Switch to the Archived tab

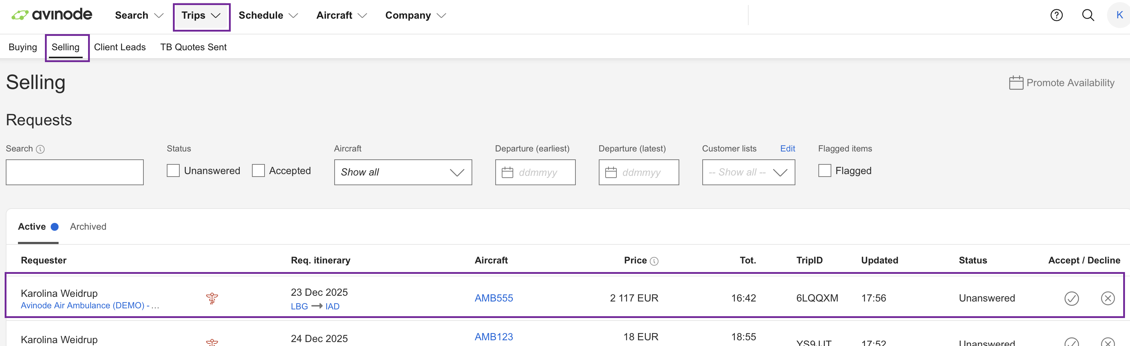point(88,226)
